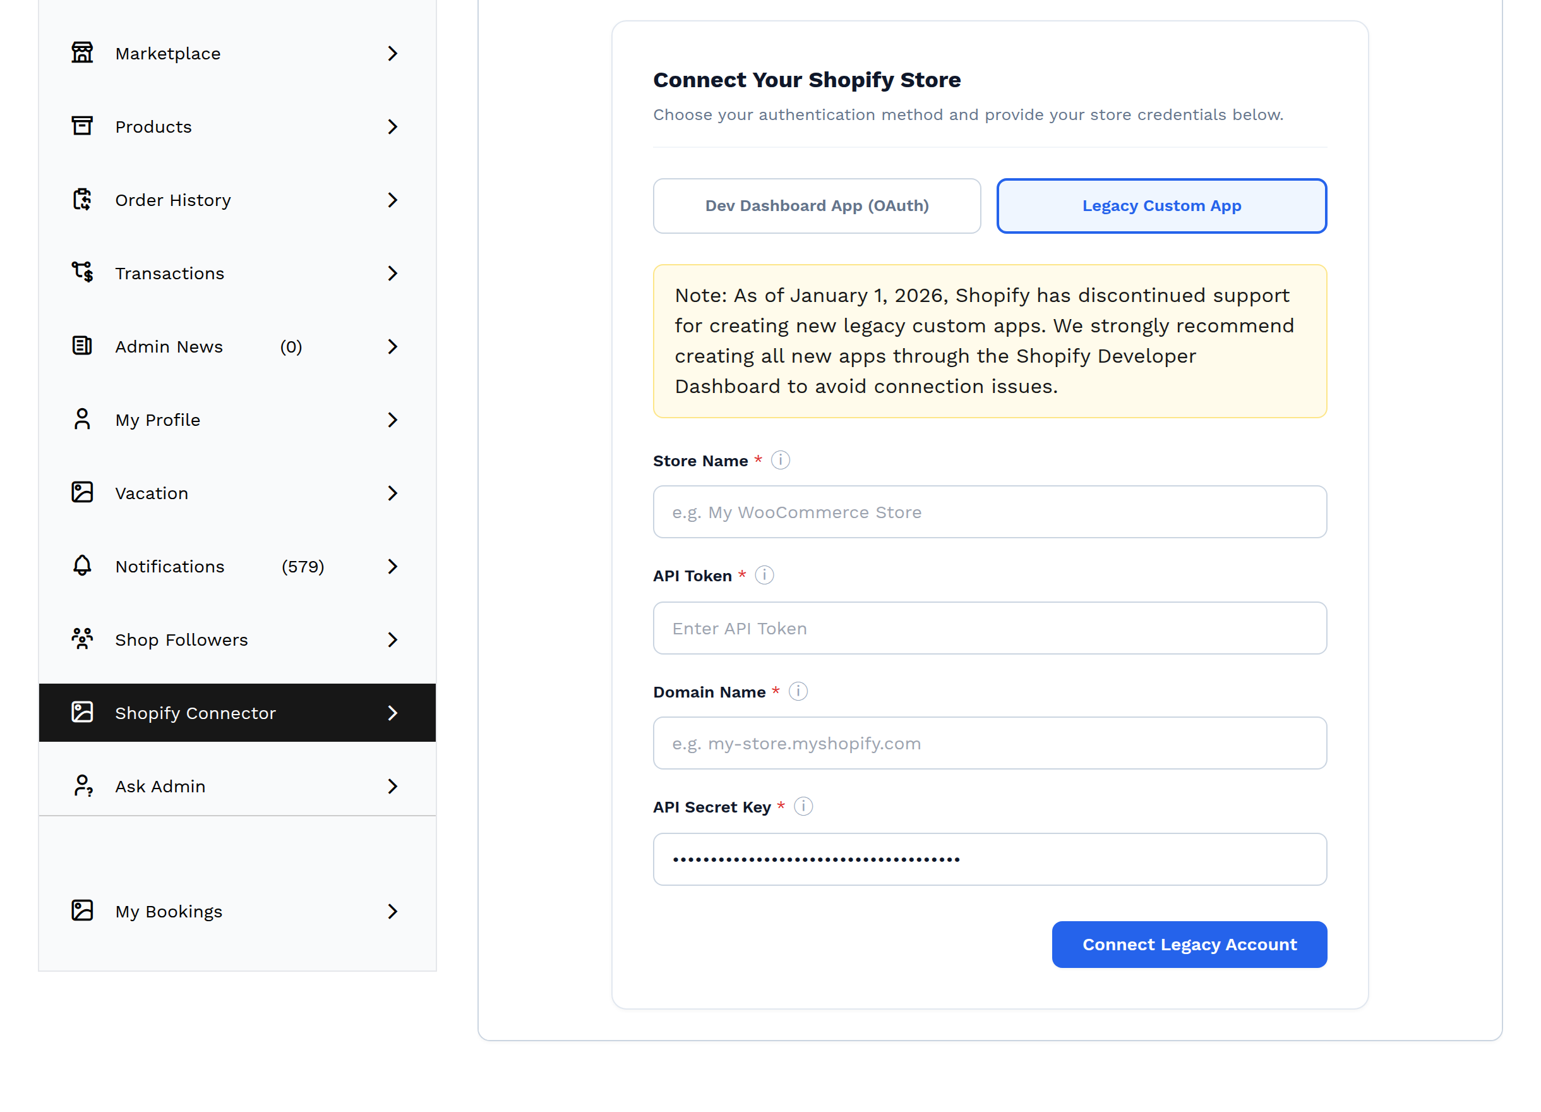Click the Vacation image icon
The height and width of the screenshot is (1112, 1541).
pos(82,493)
